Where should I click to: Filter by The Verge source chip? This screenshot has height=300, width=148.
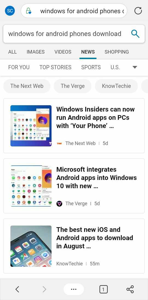tap(73, 86)
